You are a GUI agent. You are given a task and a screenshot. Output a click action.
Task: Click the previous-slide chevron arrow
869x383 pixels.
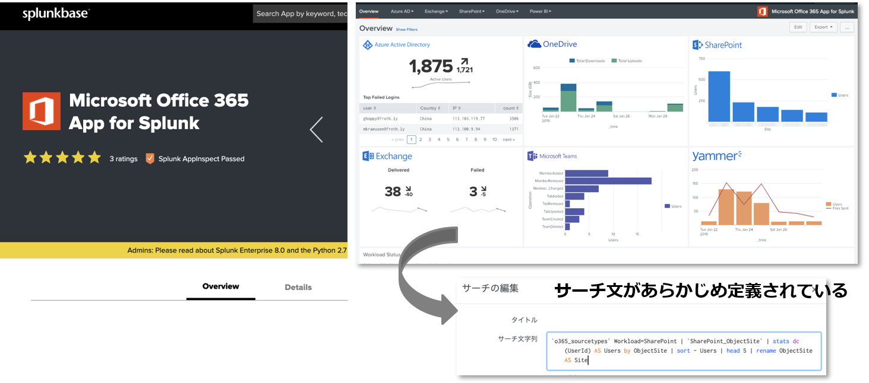tap(317, 129)
